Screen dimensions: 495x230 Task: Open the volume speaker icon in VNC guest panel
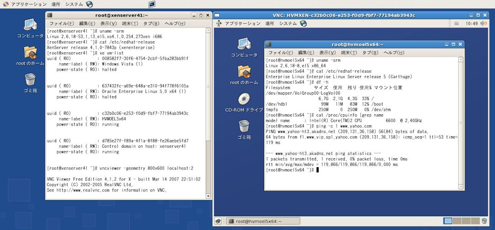[x=484, y=23]
